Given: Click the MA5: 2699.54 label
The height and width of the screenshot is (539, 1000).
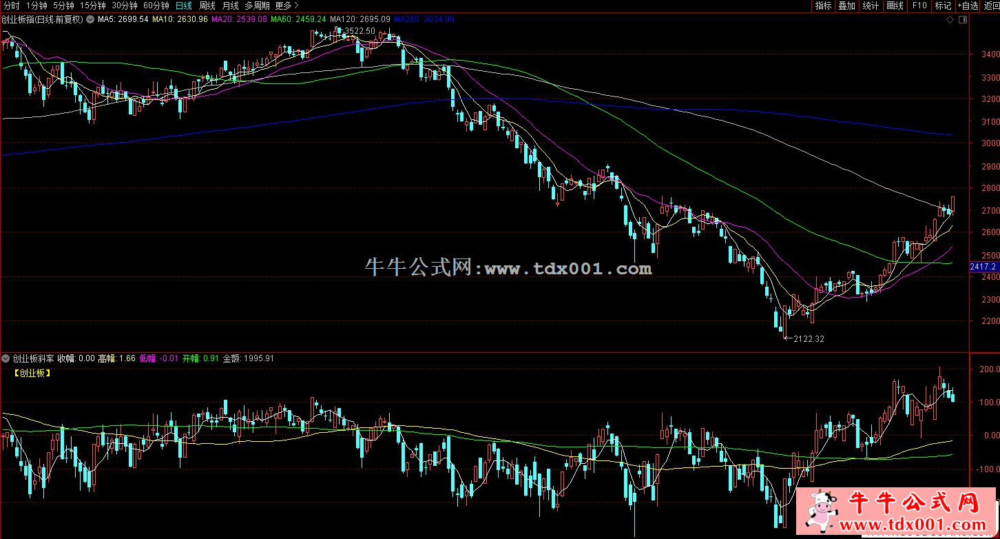Looking at the screenshot, I should 123,19.
